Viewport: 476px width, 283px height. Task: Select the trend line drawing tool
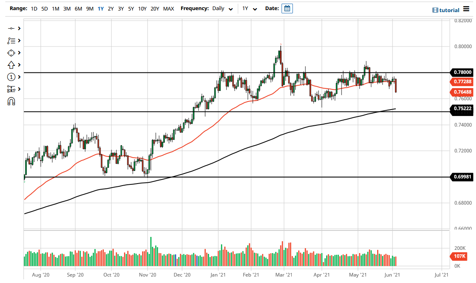10,28
